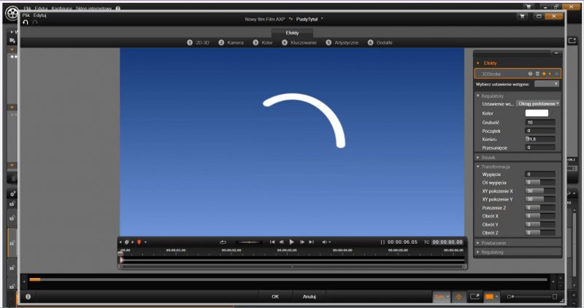The width and height of the screenshot is (584, 308).
Task: Open the Artystyczne effects tab
Action: coord(342,43)
